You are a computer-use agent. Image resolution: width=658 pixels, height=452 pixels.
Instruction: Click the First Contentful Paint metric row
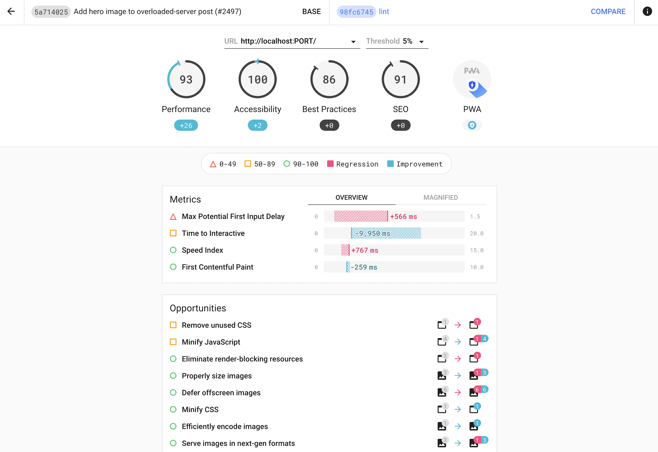point(329,267)
